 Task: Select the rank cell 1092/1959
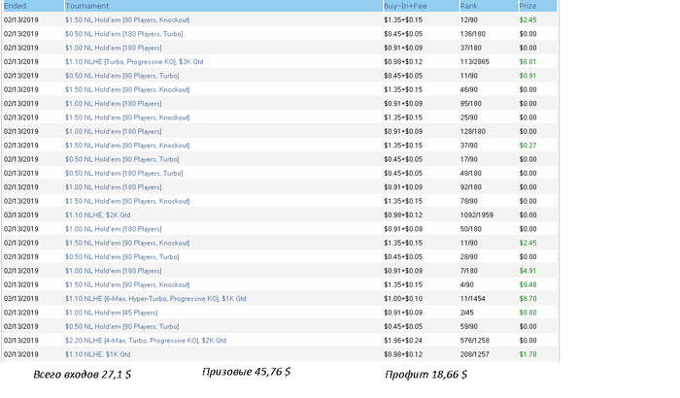(x=477, y=216)
